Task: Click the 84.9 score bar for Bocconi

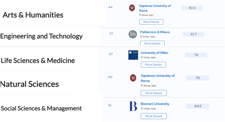Action: click(x=198, y=106)
